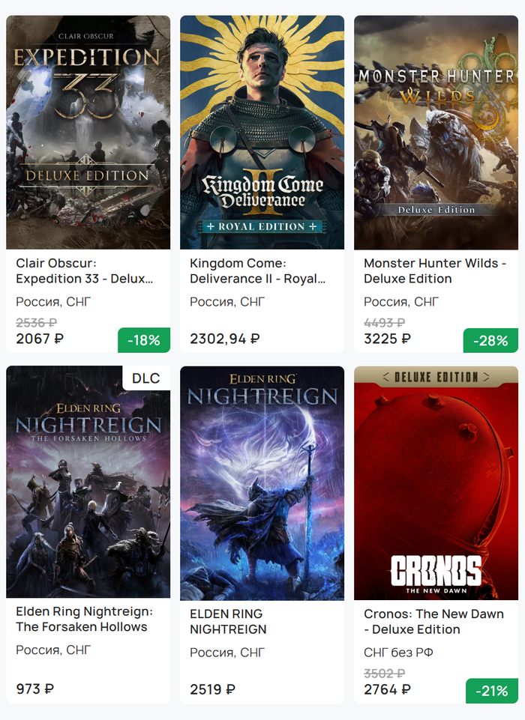The height and width of the screenshot is (720, 525).
Task: Click the 973 ₽ price of the DLC
Action: (x=35, y=689)
